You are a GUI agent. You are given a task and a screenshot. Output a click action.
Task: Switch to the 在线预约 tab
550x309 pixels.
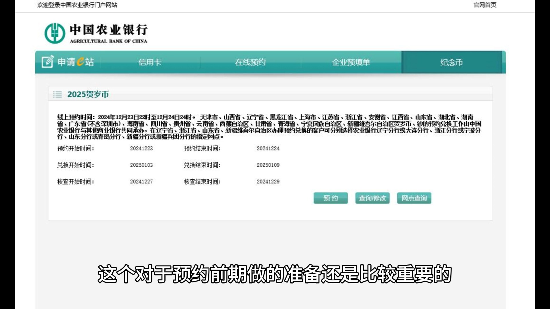tap(250, 62)
